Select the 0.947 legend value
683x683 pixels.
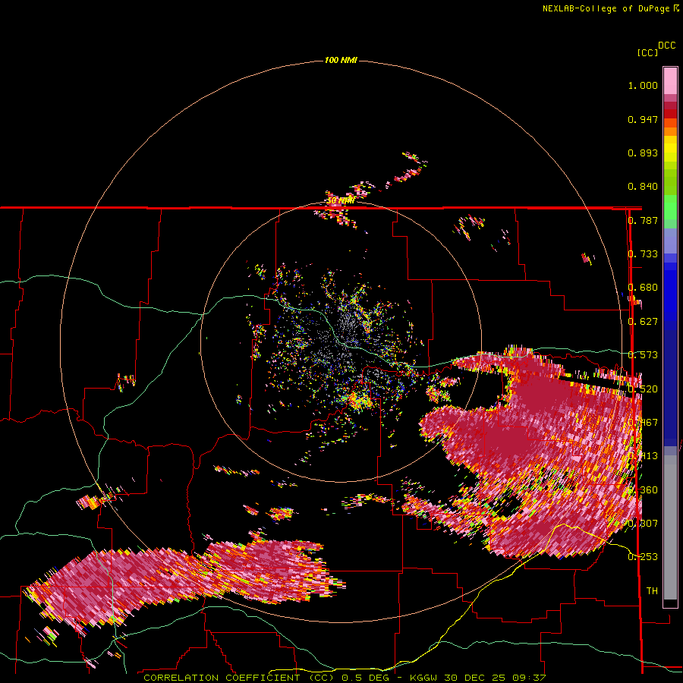coord(643,119)
